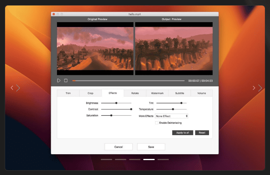This screenshot has width=270, height=175.
Task: Click the 00:00:07 / 00:04:23 time display
Action: [x=200, y=81]
